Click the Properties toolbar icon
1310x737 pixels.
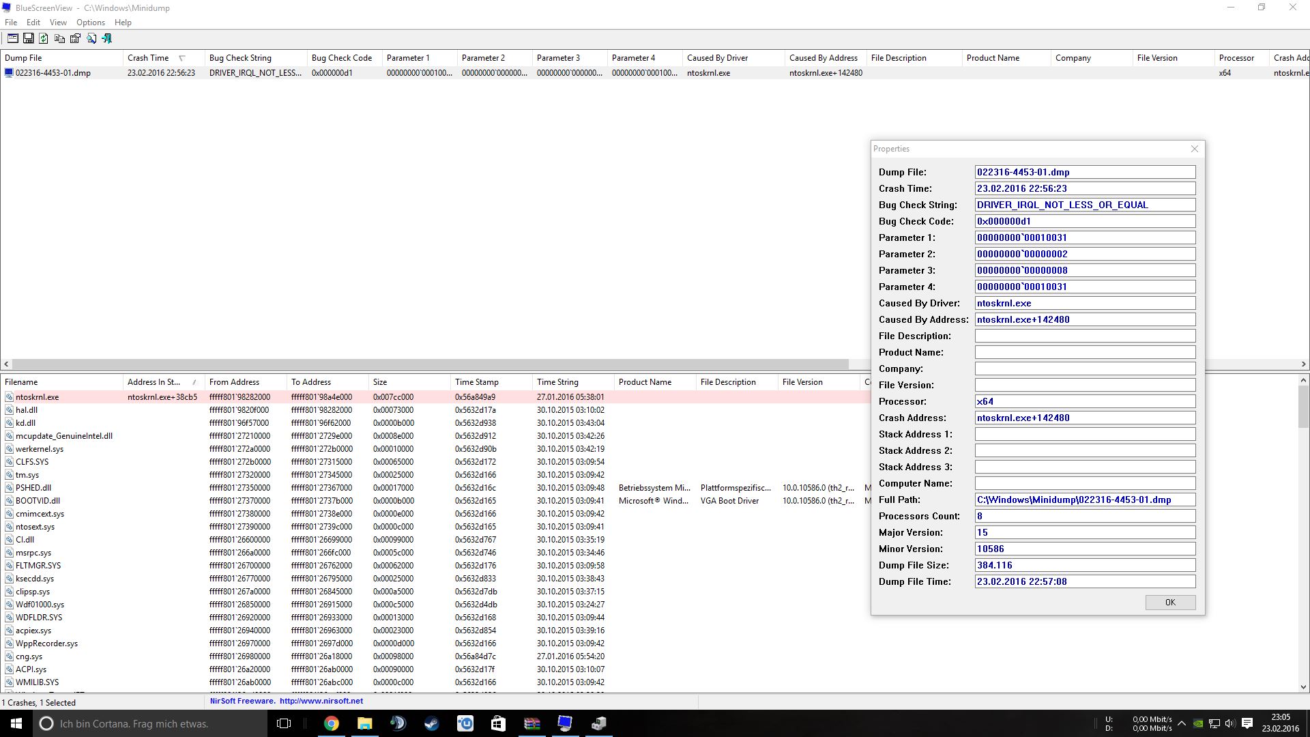[75, 39]
